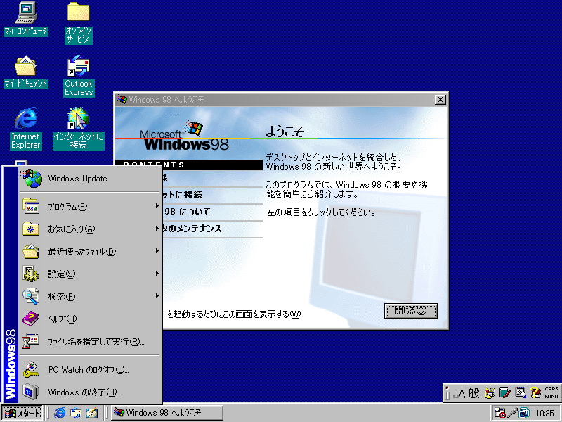Click 閉じる(C) button in Welcome dialog
This screenshot has height=422, width=562.
411,311
